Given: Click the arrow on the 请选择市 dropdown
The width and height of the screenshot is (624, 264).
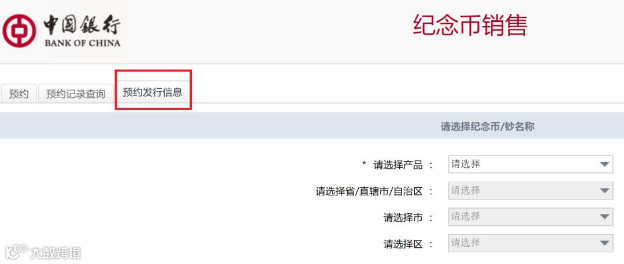Looking at the screenshot, I should click(x=604, y=217).
